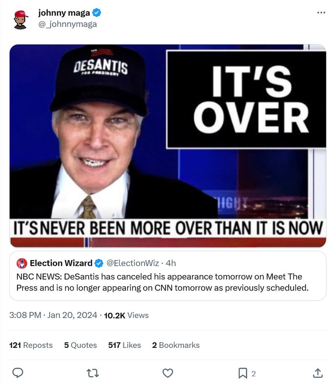This screenshot has height=386, width=335.
Task: Click Election Wizard's verified badge
Action: (x=99, y=263)
